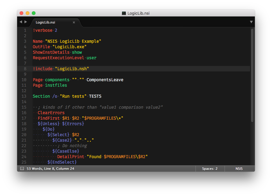Click 'TESTS' section identifier
272x196 pixels.
point(95,96)
